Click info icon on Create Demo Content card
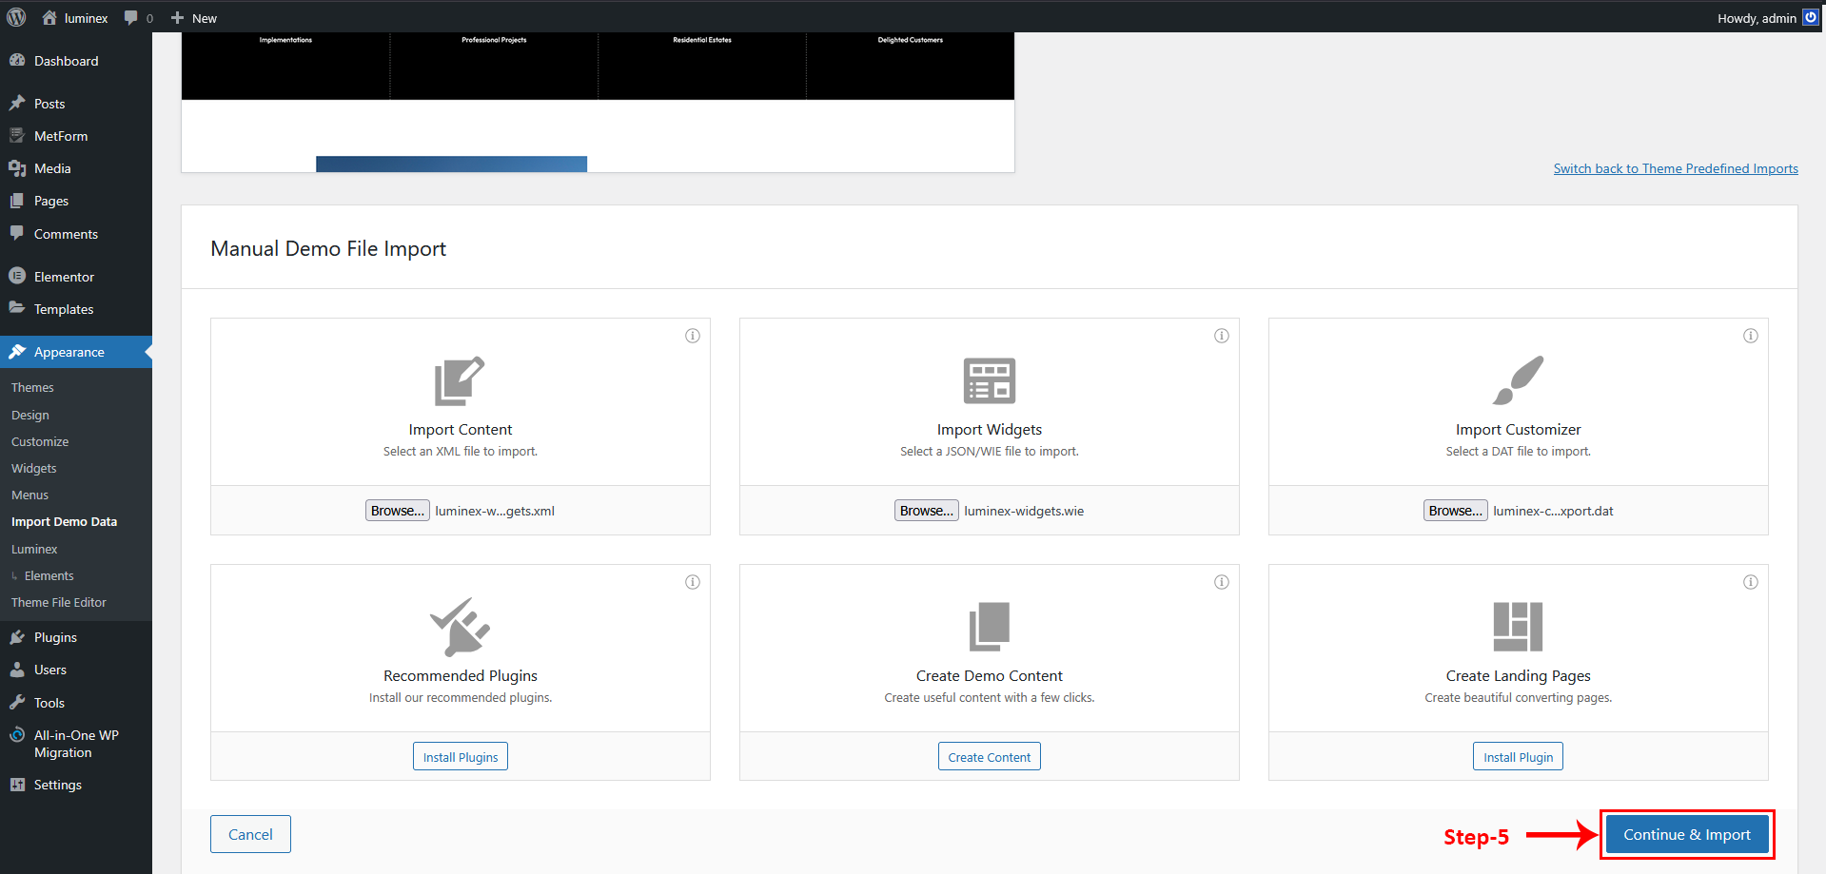The width and height of the screenshot is (1826, 874). coord(1222,582)
